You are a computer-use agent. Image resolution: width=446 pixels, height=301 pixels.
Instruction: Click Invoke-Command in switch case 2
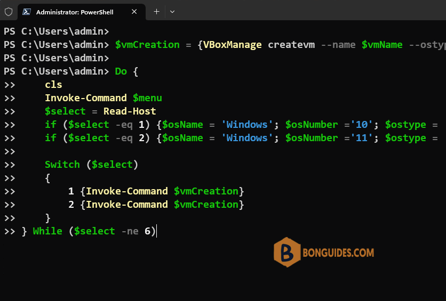pos(127,205)
